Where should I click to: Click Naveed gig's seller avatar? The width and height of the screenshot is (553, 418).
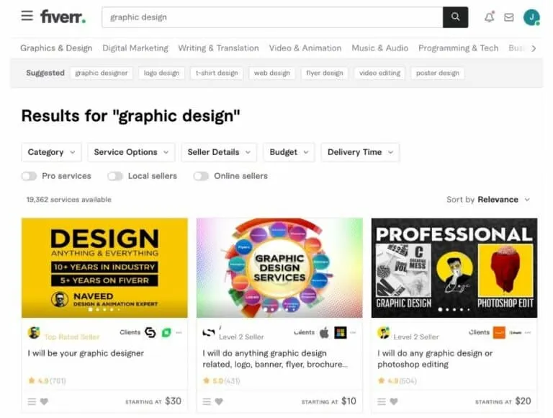34,333
